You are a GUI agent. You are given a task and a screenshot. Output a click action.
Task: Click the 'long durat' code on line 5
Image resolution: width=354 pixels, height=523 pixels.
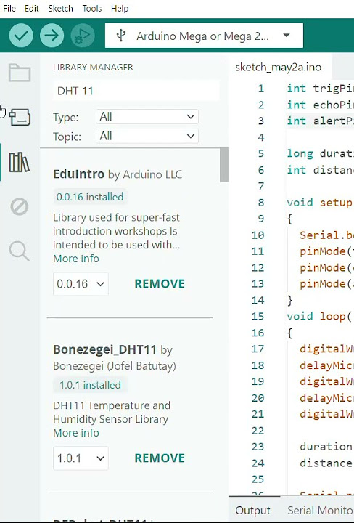coord(320,153)
